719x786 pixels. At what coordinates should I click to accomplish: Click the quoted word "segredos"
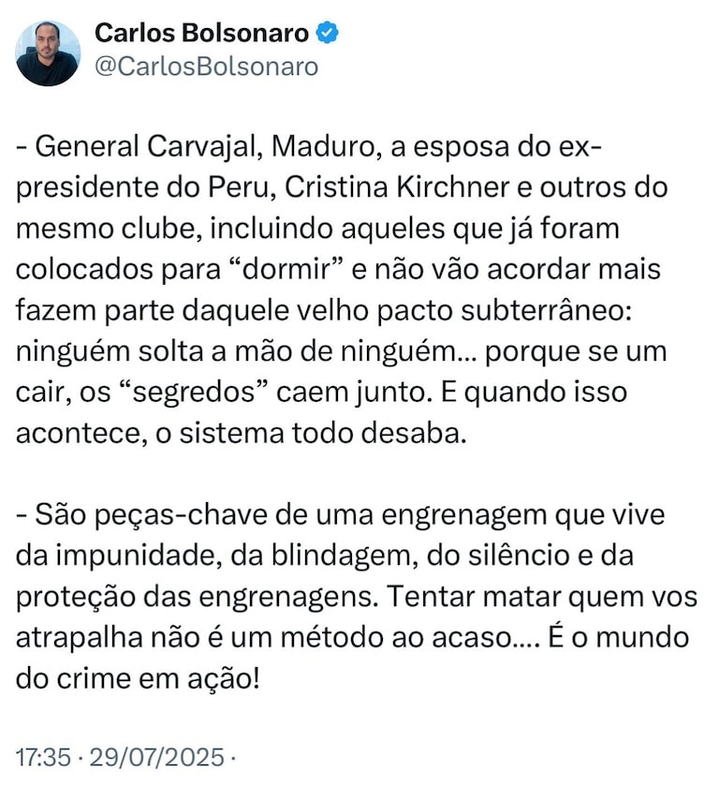(194, 393)
